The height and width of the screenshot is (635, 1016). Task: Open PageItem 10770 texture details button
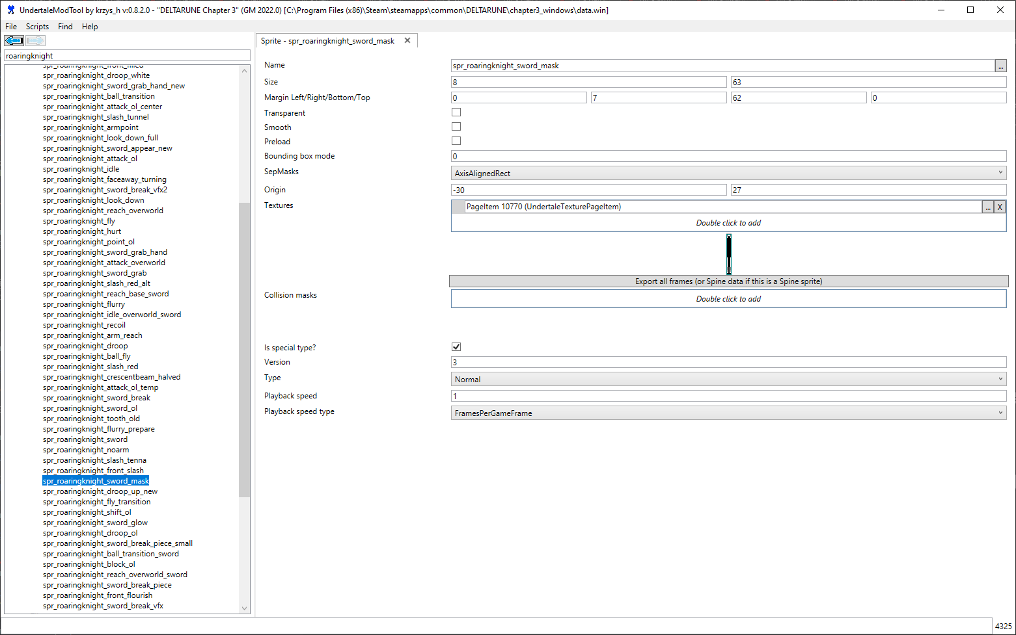(988, 207)
